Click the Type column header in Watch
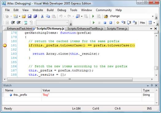Screen dimensions: 161x113 (148, 90)
